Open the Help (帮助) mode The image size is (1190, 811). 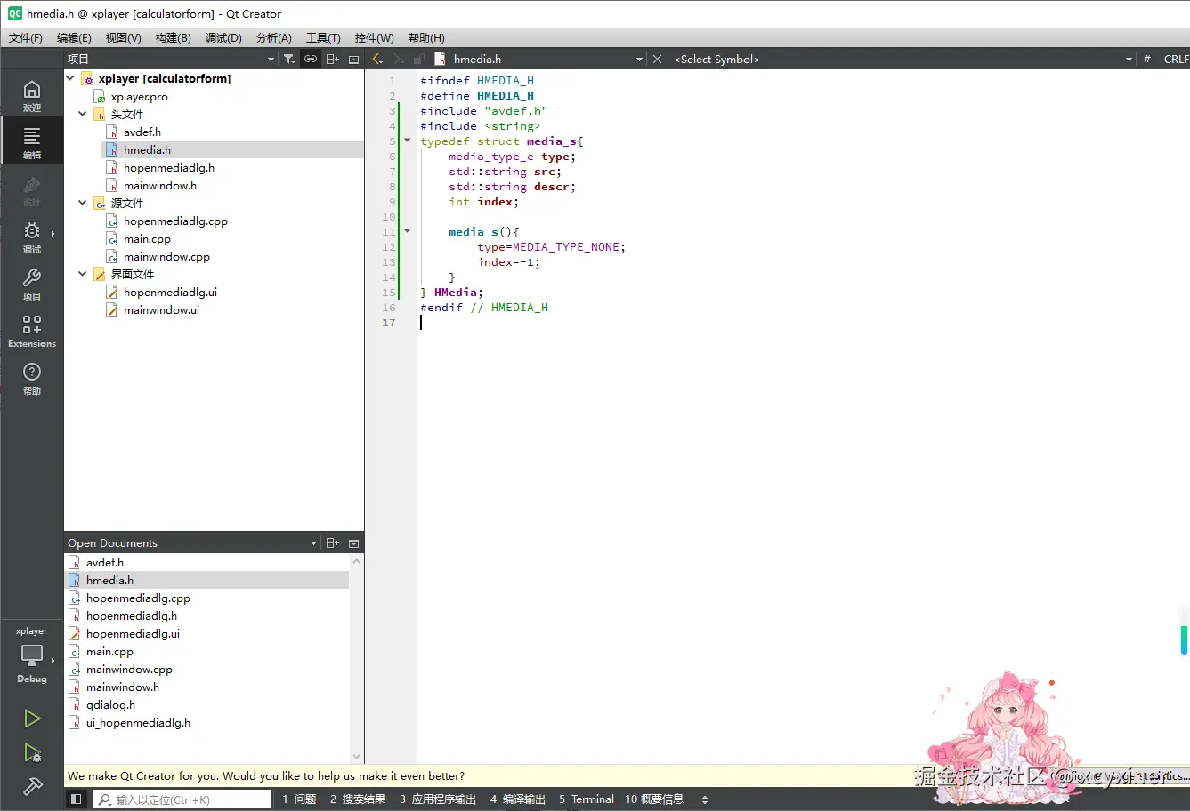coord(32,377)
